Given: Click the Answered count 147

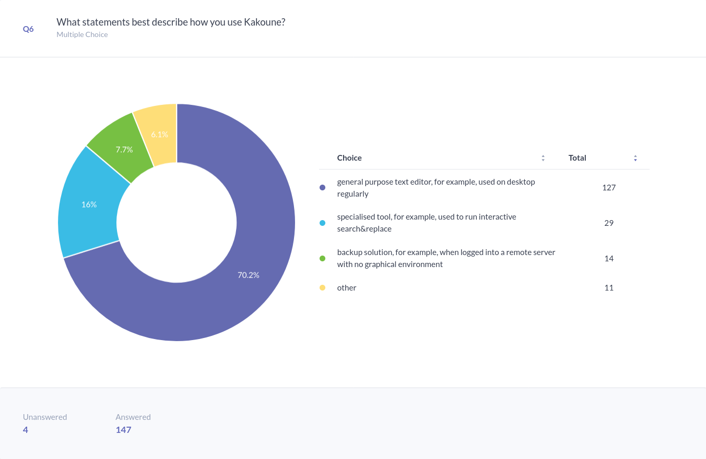Looking at the screenshot, I should pos(123,430).
